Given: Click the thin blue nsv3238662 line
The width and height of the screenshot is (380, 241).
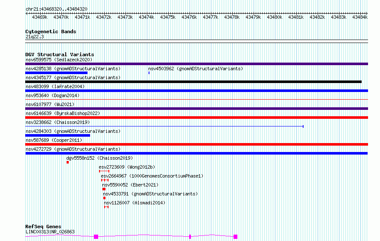Looking at the screenshot, I should (164, 126).
